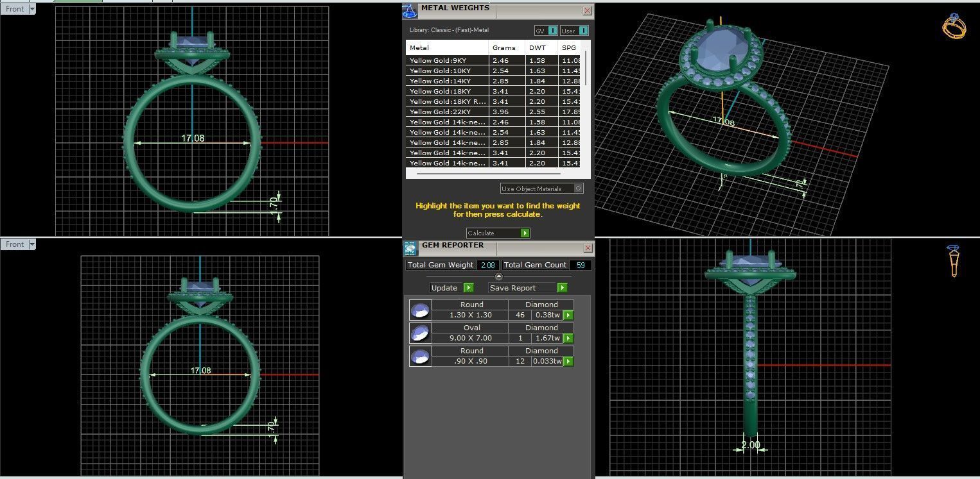
Task: Click the green arrow beside Calculate
Action: click(525, 233)
